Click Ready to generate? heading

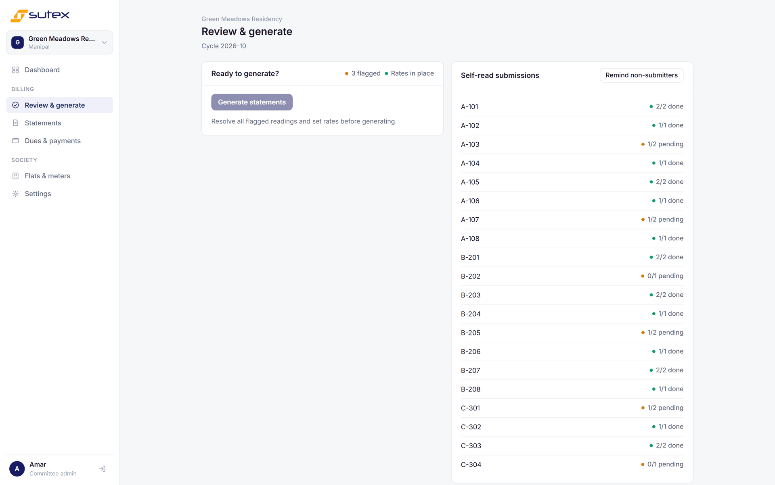tap(245, 73)
